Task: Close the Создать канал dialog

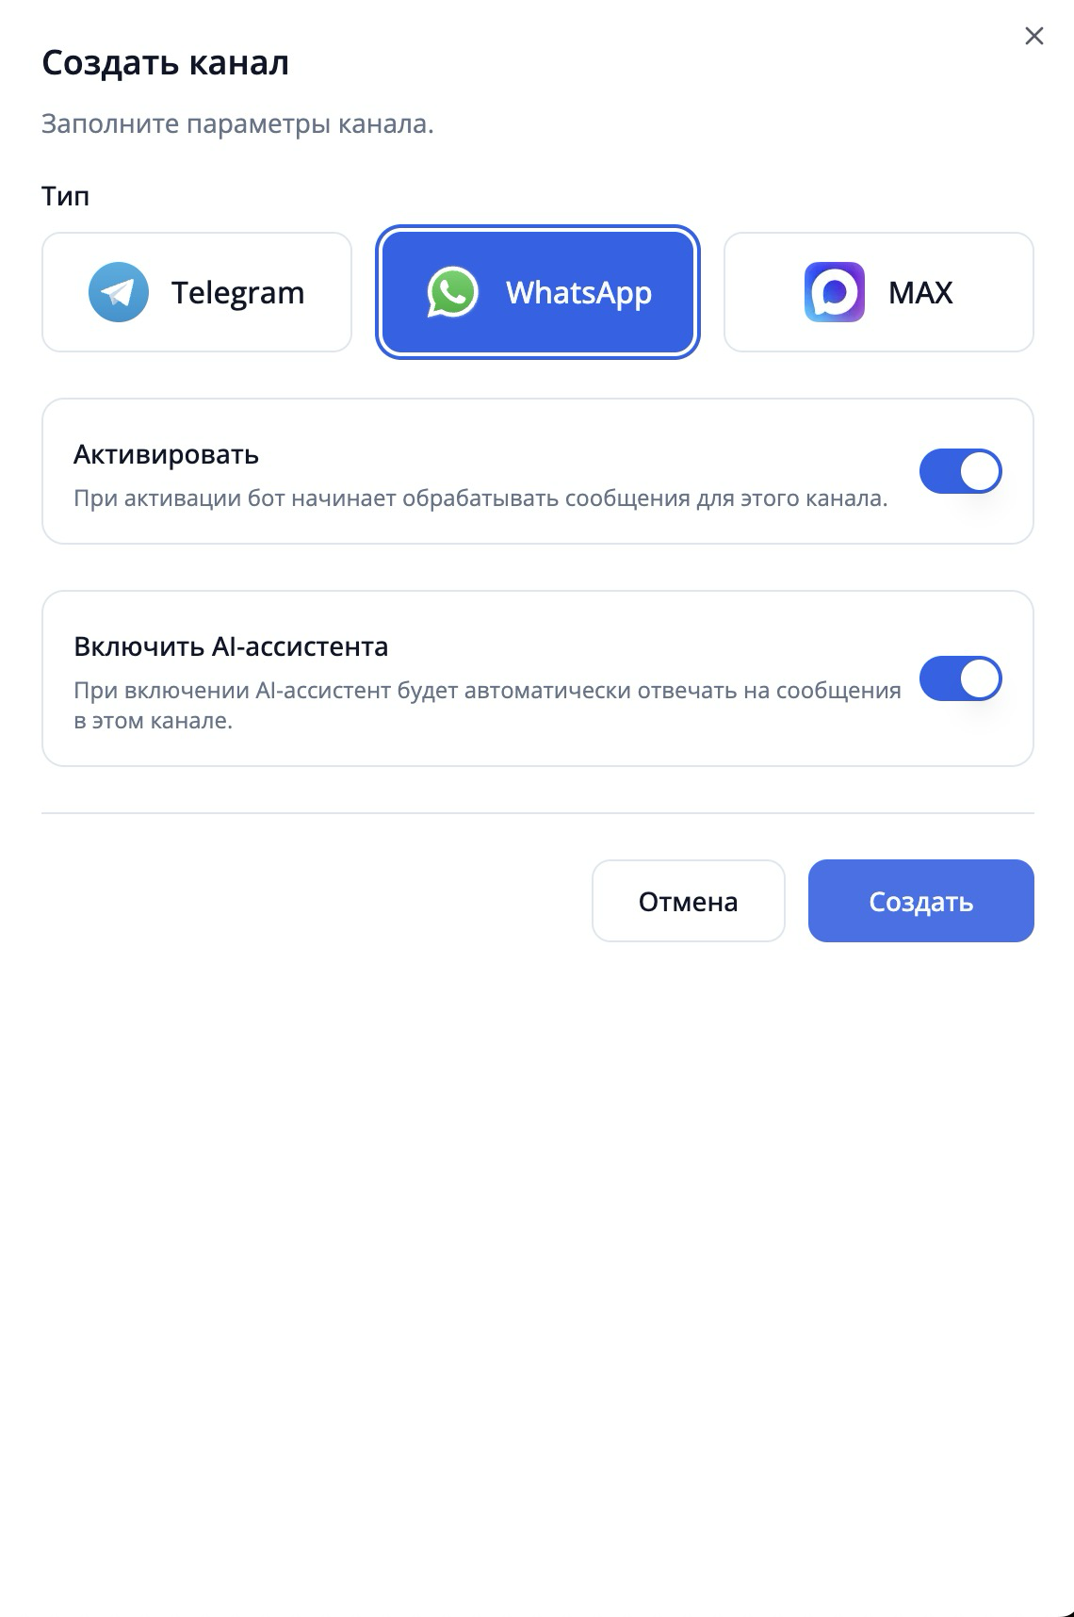Action: coord(1034,36)
